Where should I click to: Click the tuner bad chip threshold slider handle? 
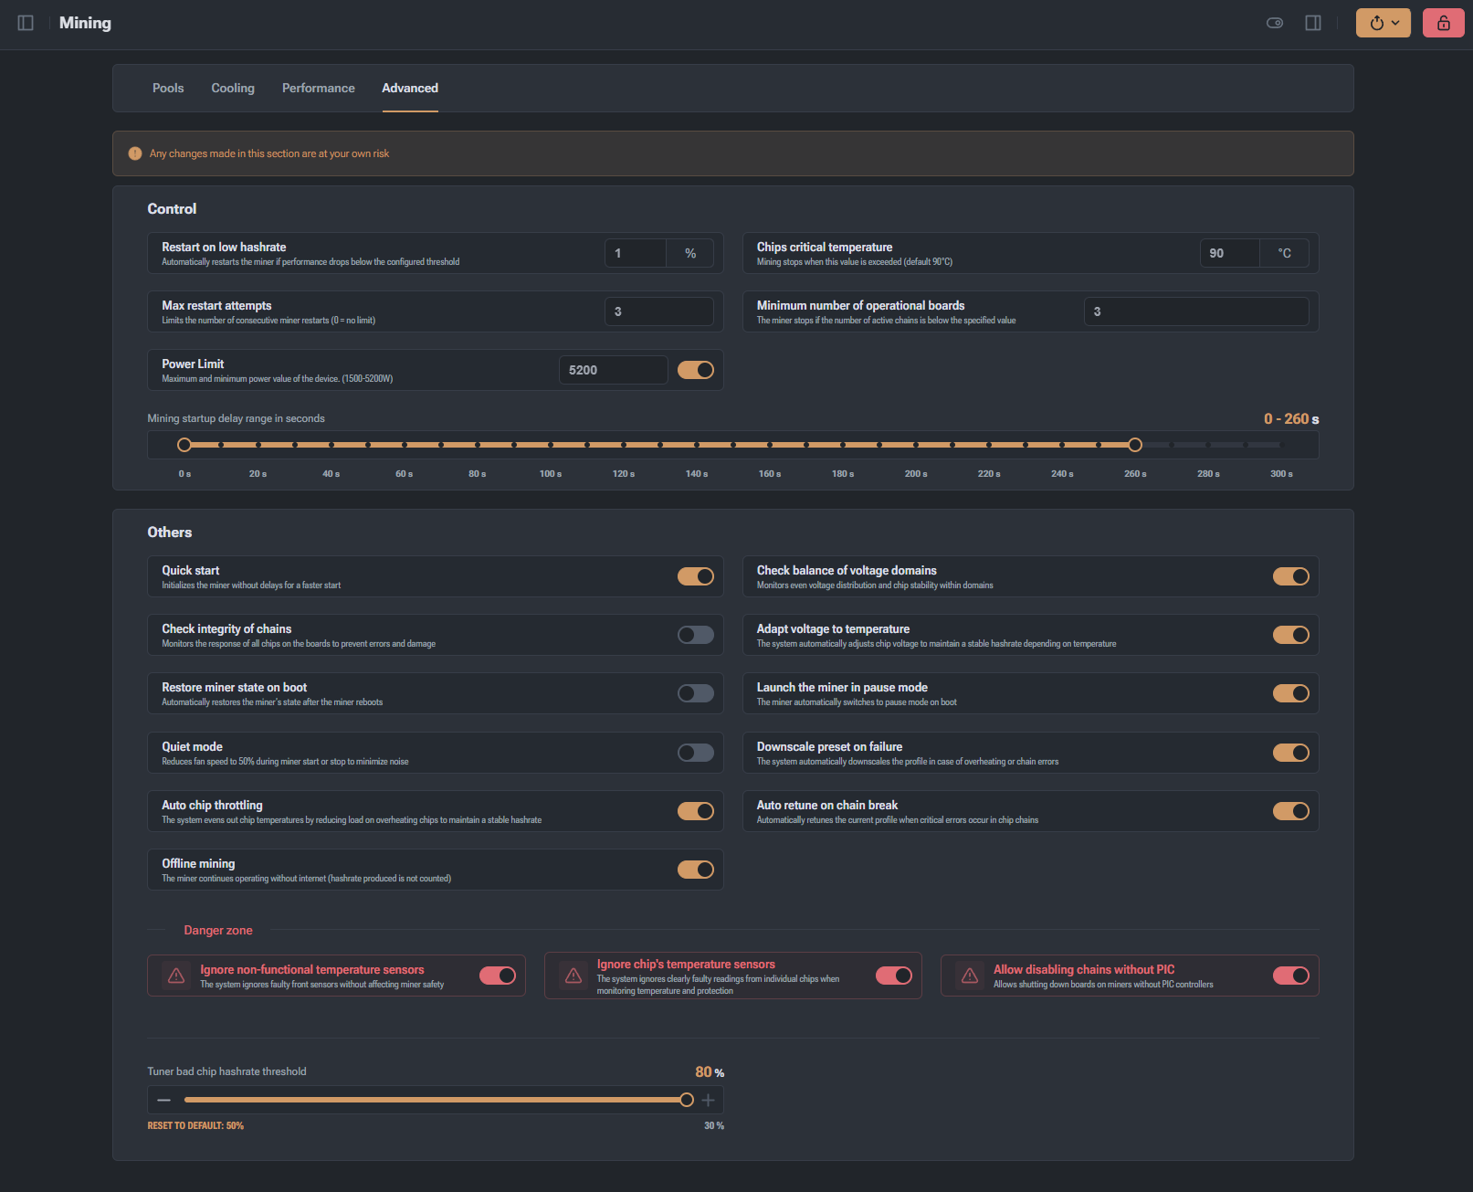click(x=687, y=1100)
